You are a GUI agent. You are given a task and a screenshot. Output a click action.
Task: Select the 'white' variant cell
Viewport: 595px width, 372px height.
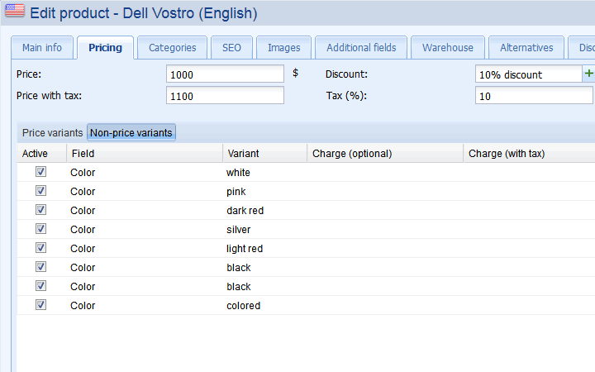265,172
